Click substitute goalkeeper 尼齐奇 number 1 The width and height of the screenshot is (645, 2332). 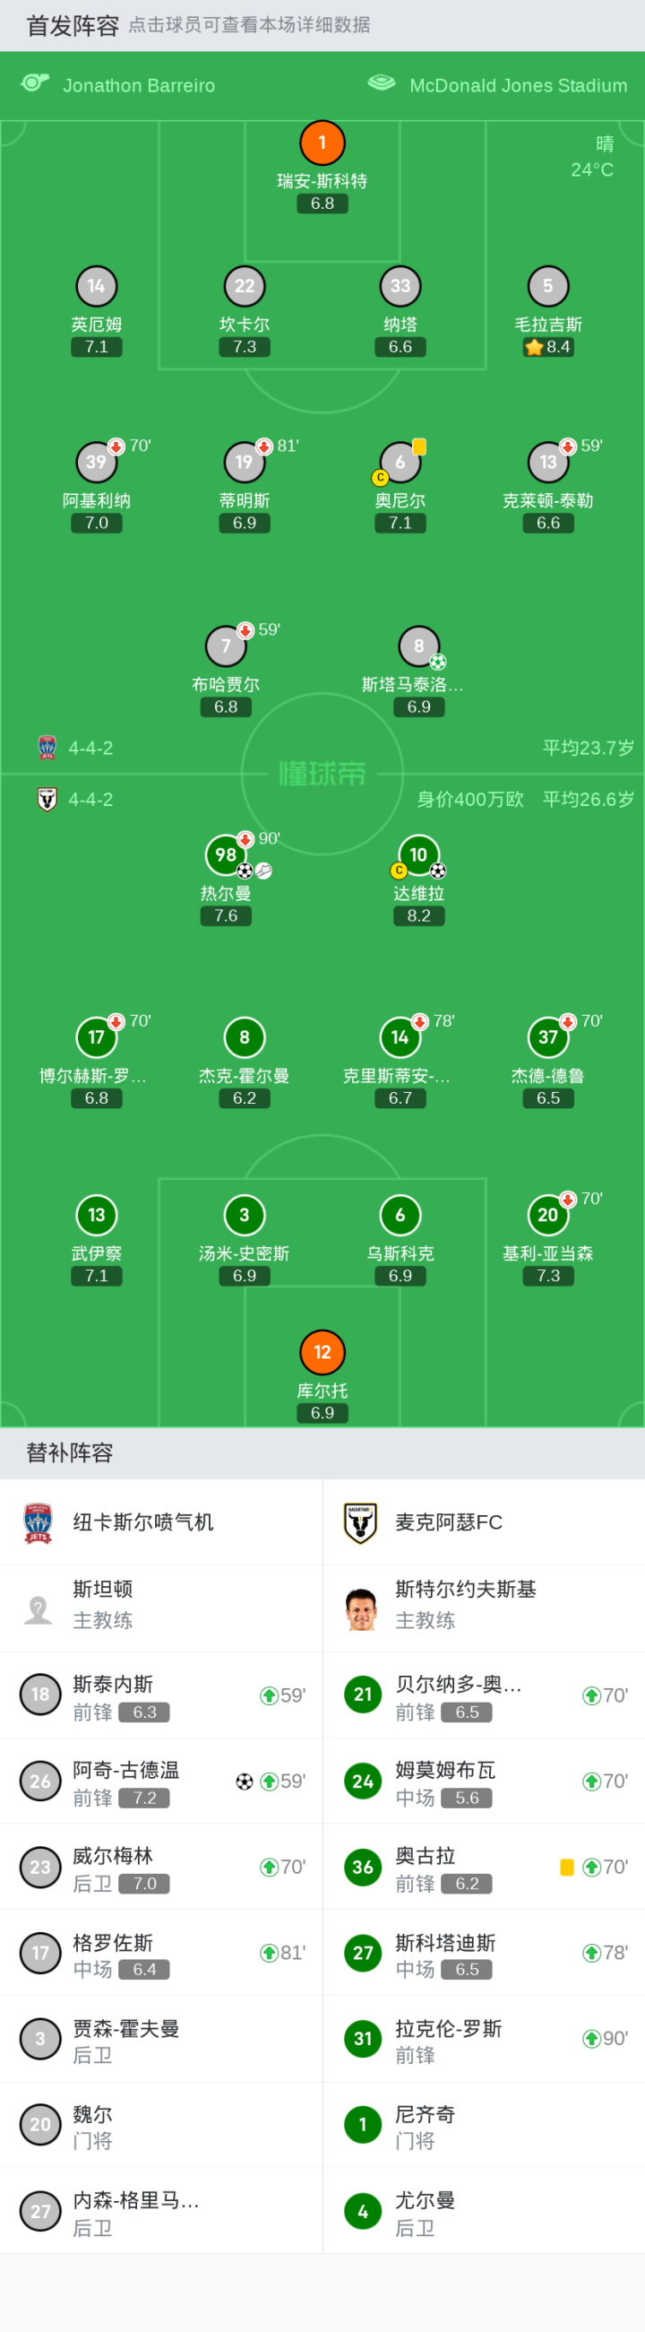click(363, 2125)
